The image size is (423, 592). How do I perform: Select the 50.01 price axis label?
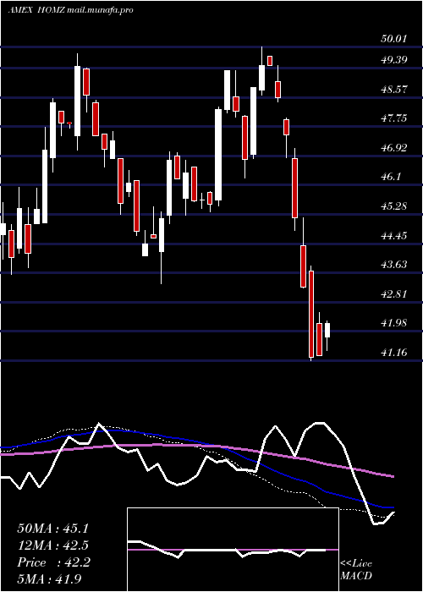click(x=394, y=39)
